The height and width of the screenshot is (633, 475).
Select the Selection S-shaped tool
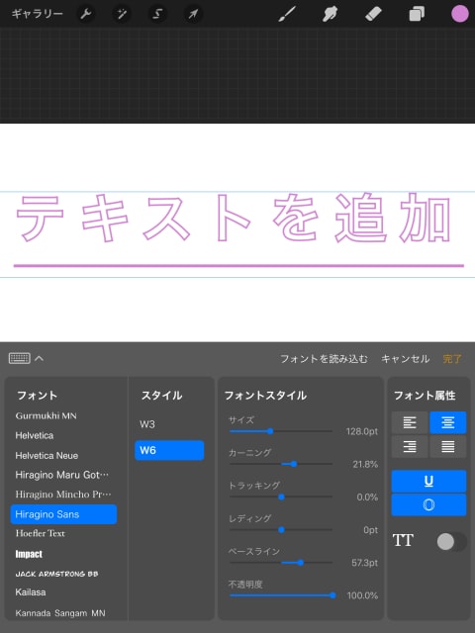157,14
